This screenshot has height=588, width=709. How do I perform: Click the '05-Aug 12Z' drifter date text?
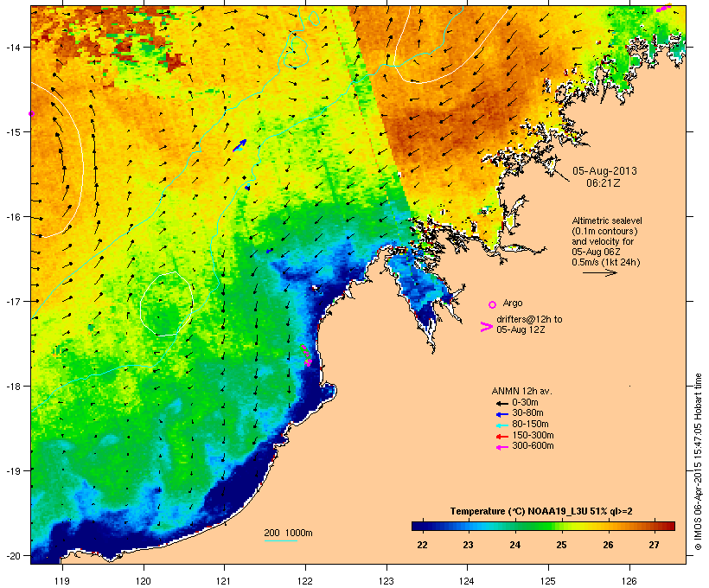tap(521, 329)
